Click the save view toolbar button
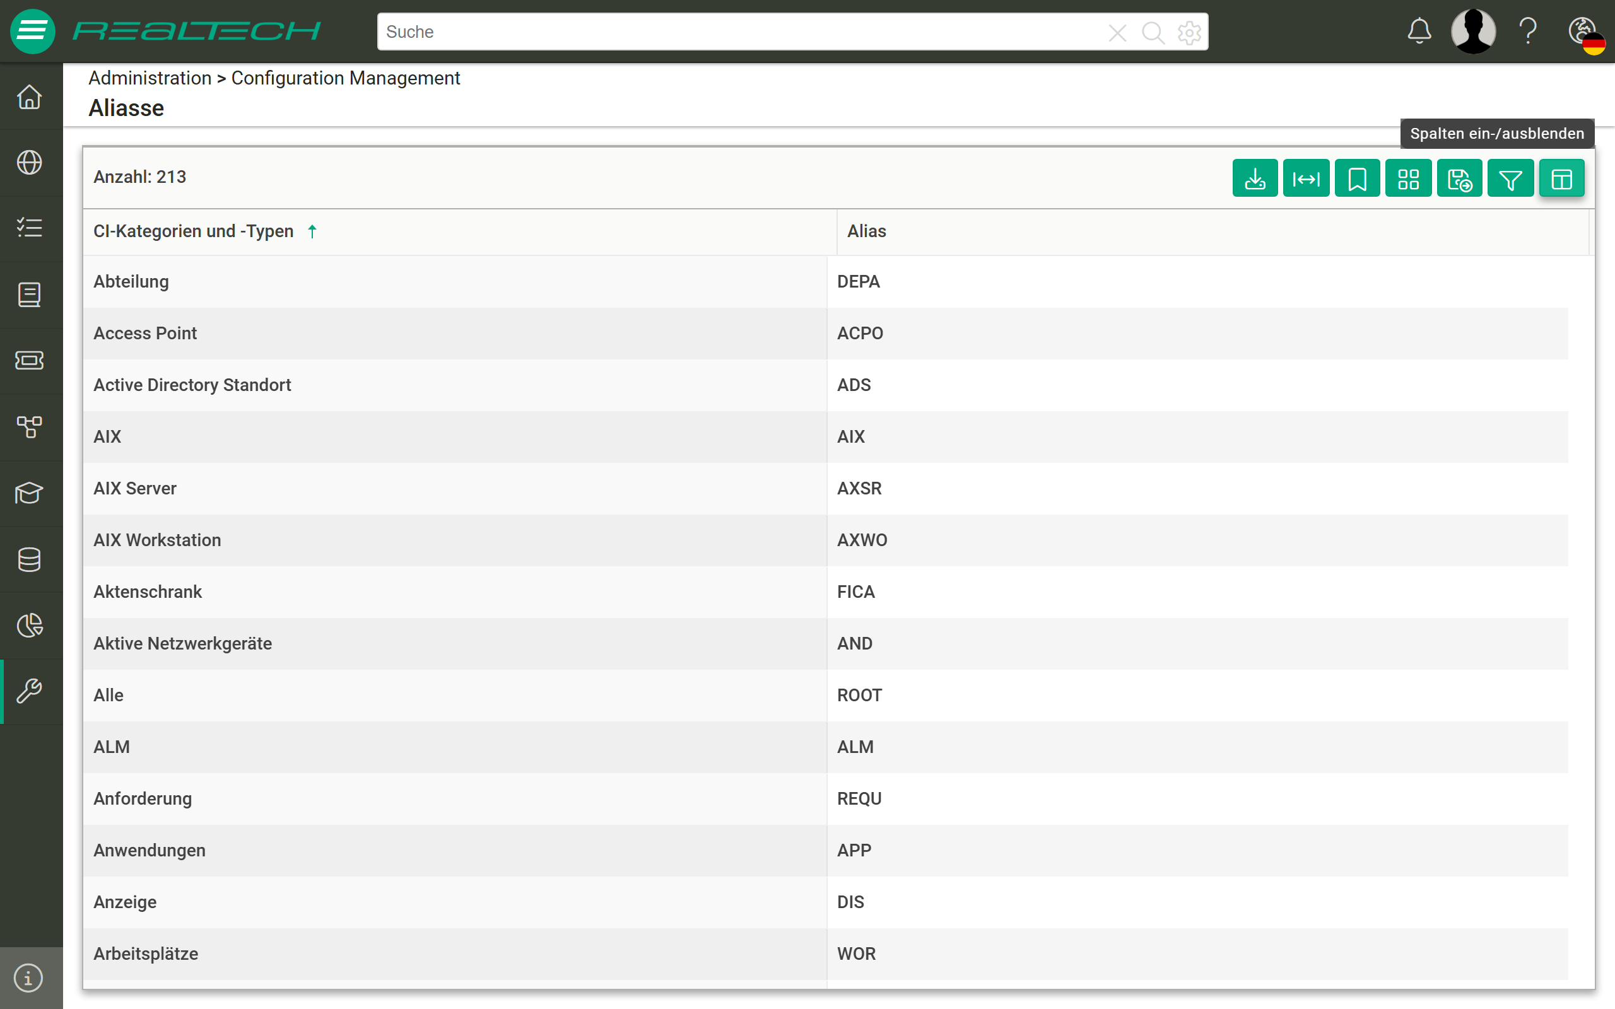The image size is (1615, 1009). 1460,178
